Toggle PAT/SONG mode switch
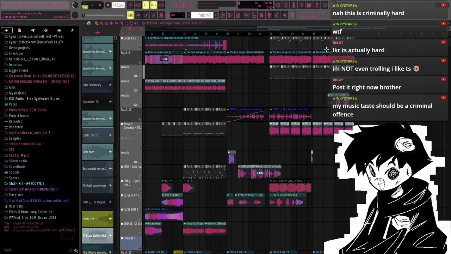The height and width of the screenshot is (254, 451). pyautogui.click(x=85, y=5)
